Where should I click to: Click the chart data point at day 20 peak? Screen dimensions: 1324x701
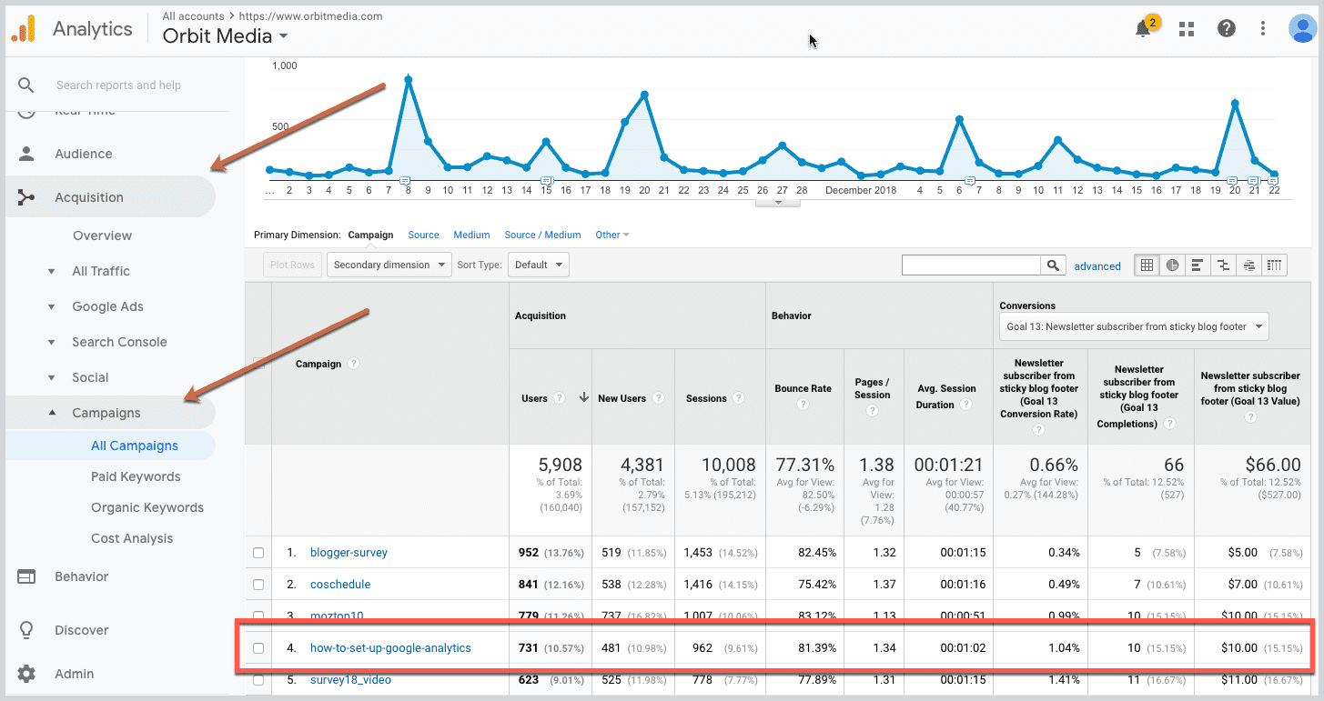[x=644, y=95]
